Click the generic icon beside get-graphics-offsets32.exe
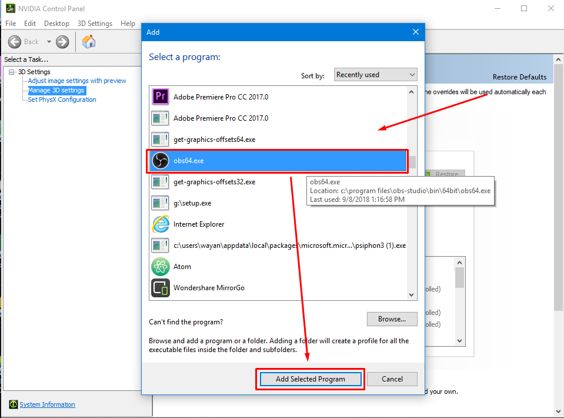 (161, 182)
